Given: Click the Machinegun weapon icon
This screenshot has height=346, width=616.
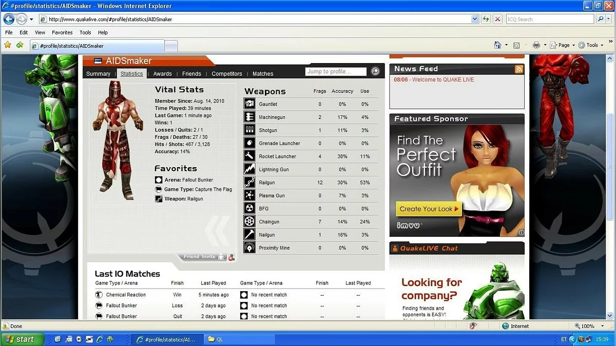Looking at the screenshot, I should click(249, 117).
